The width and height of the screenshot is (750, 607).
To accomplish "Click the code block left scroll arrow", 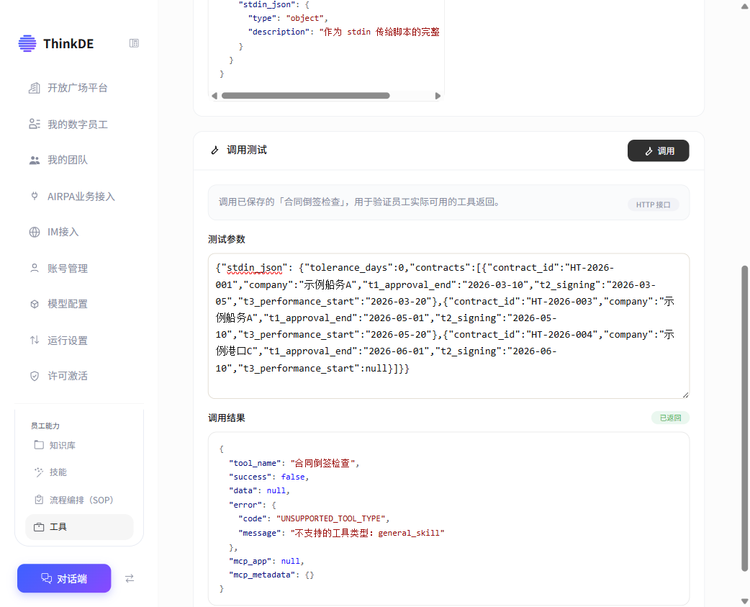I will [x=214, y=96].
